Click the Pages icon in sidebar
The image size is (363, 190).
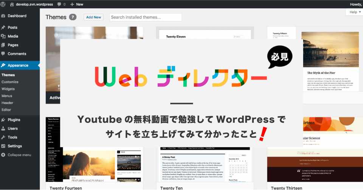pos(3,45)
